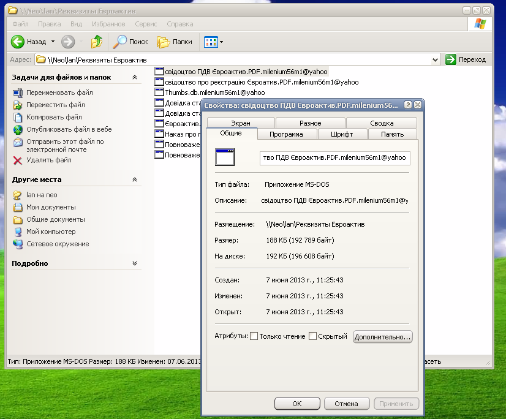The height and width of the screenshot is (419, 506).
Task: Click the Views icon in toolbar
Action: [x=211, y=42]
